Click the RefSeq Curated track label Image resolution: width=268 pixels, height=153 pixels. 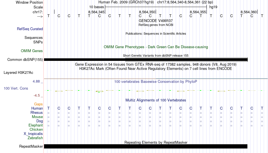[30, 29]
